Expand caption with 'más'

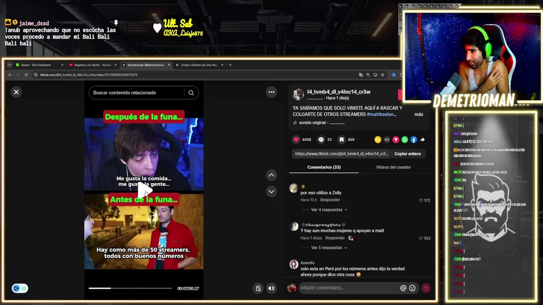(x=419, y=114)
